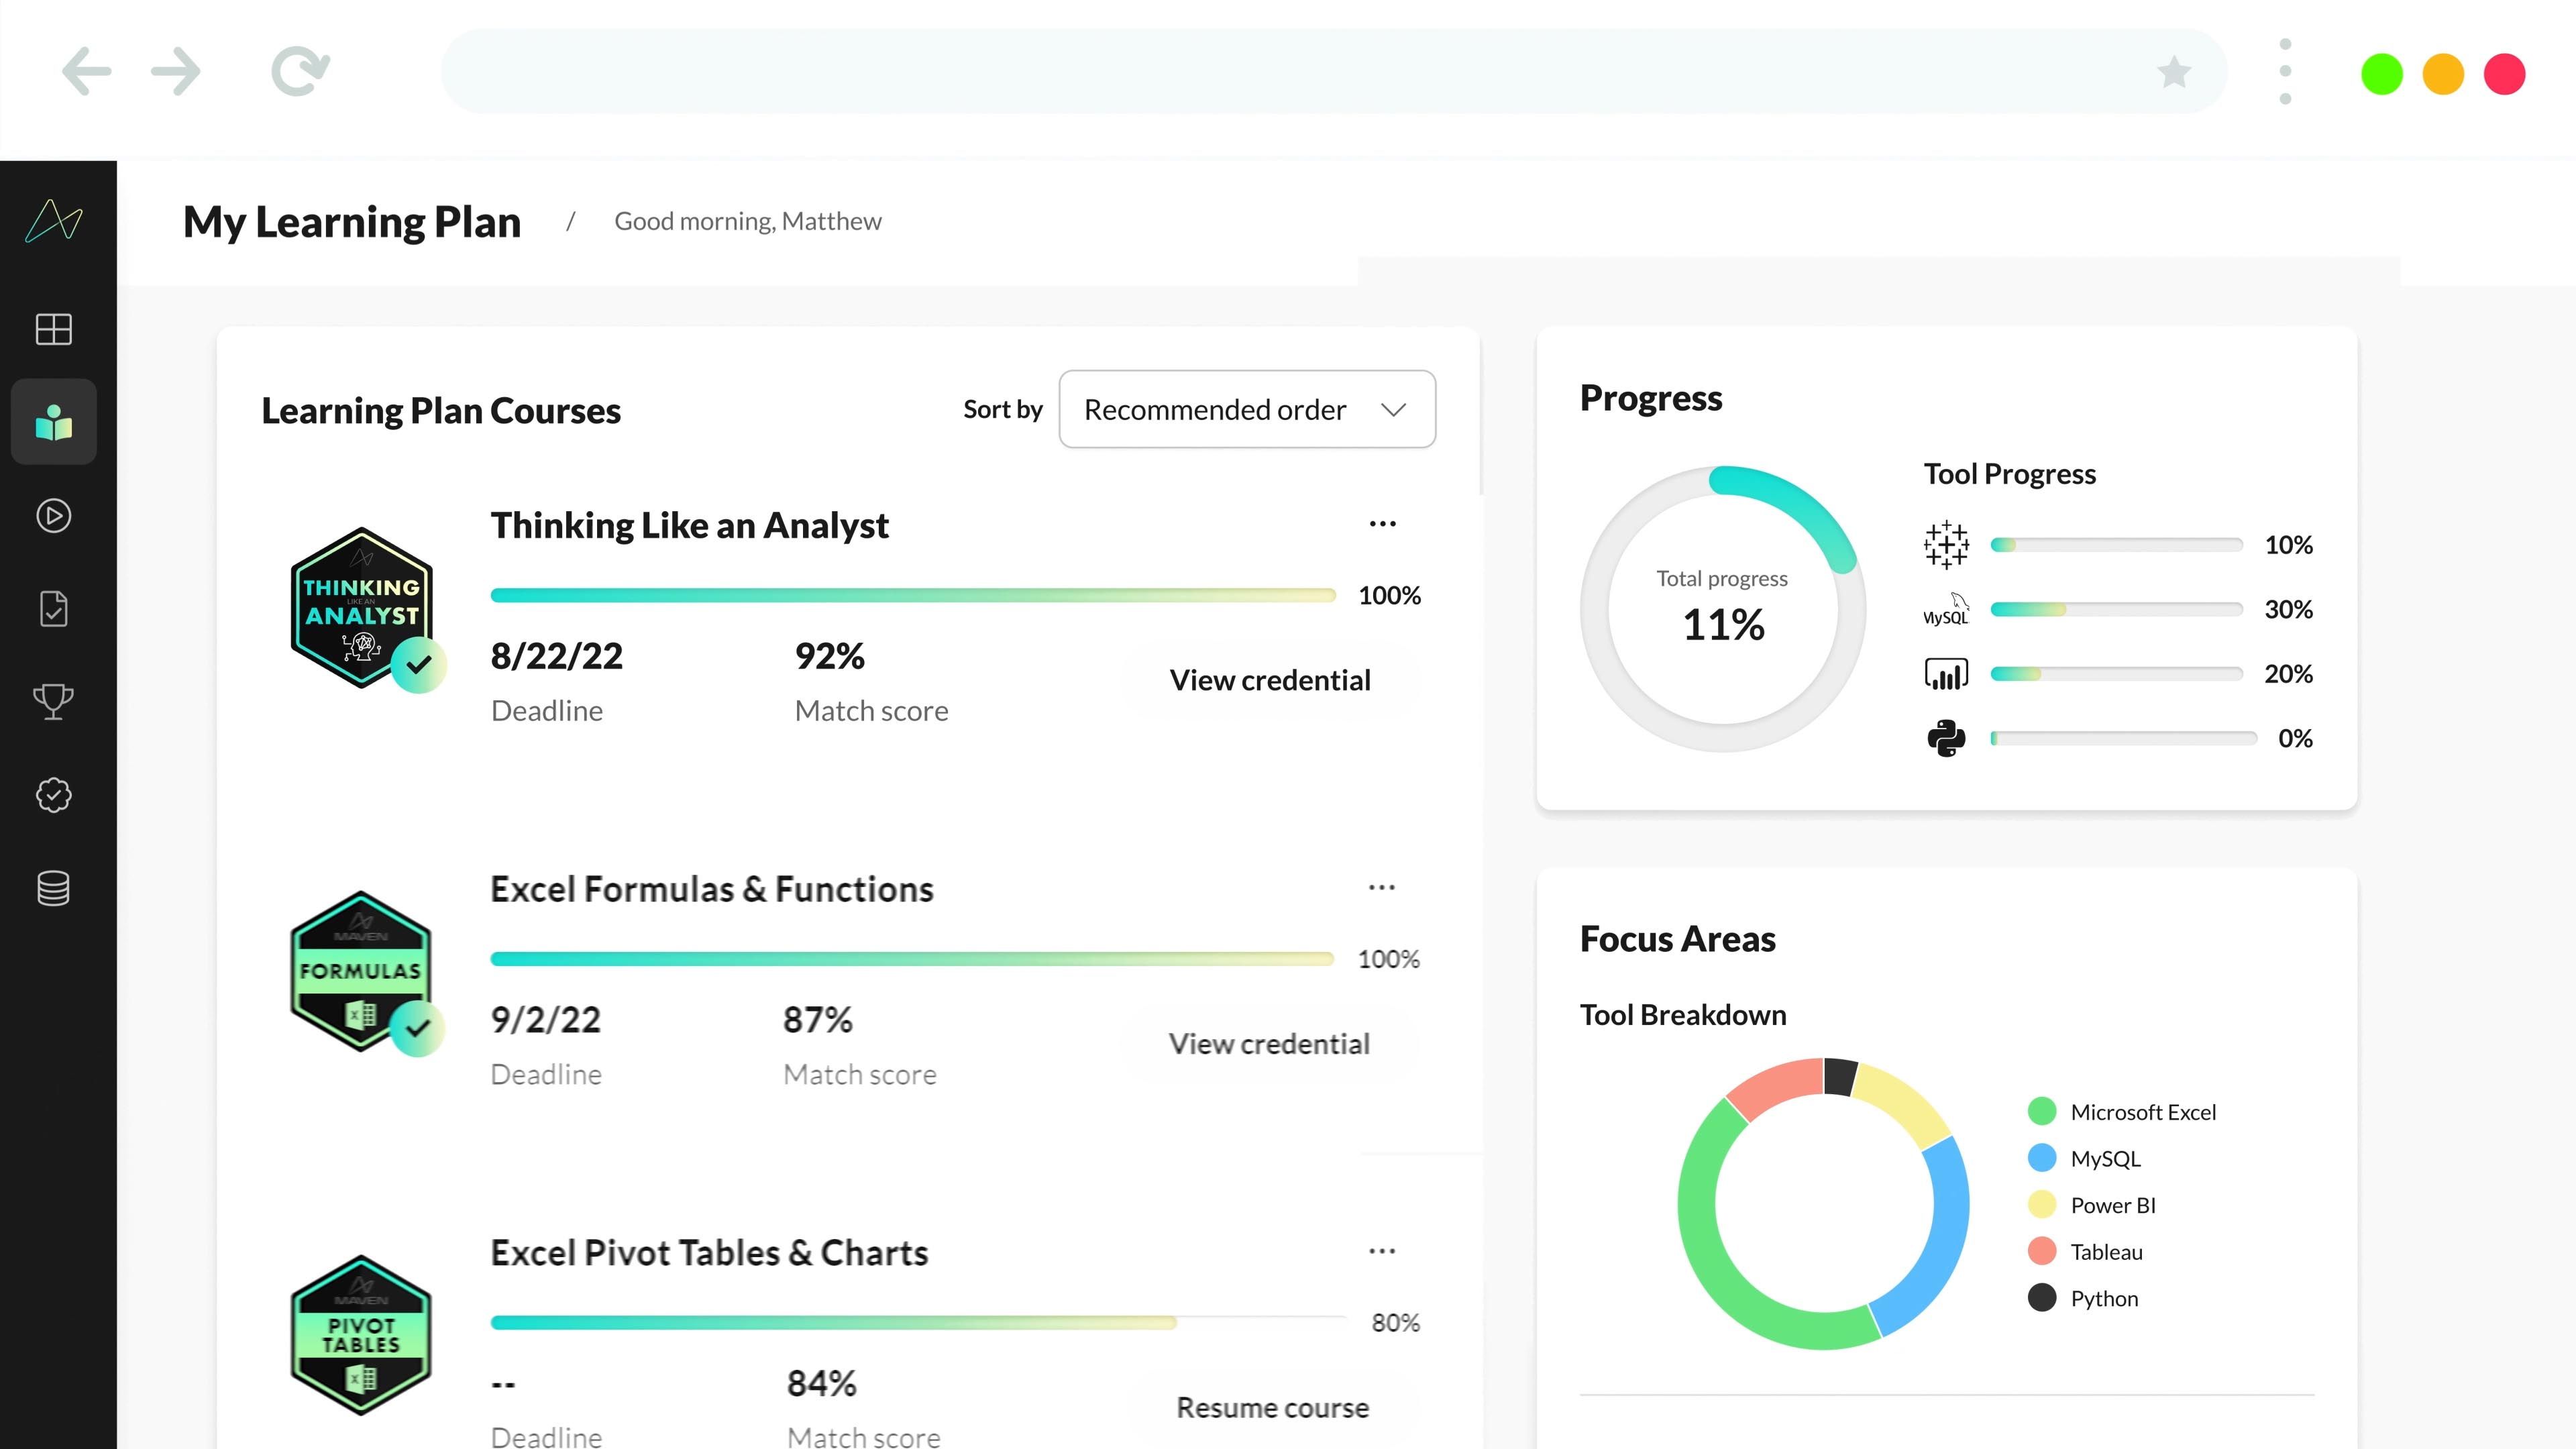
Task: Open the dashboard grid icon in sidebar
Action: pyautogui.click(x=53, y=329)
